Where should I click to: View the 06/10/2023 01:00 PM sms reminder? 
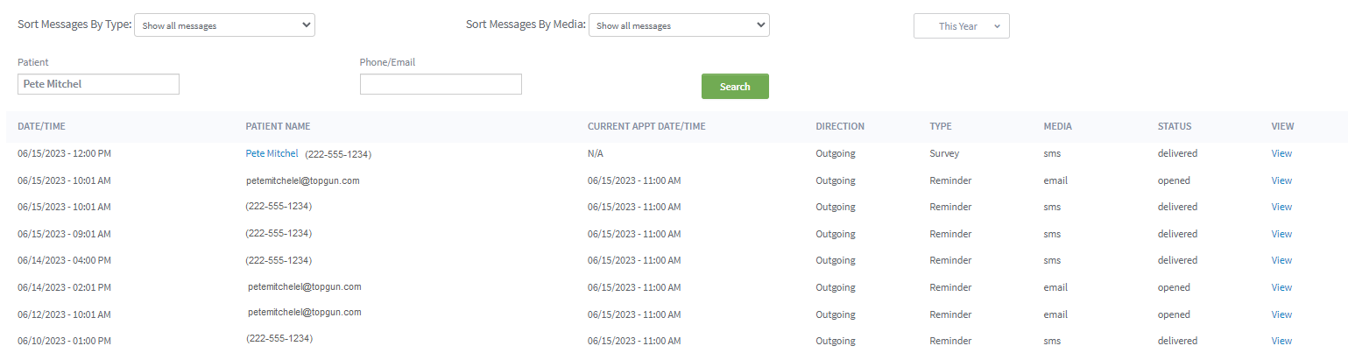click(x=1281, y=341)
